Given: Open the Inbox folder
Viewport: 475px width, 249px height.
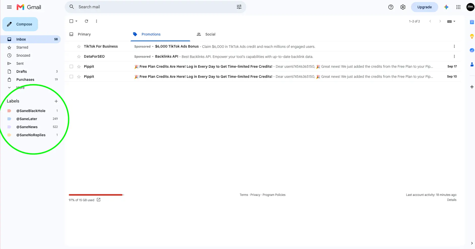Looking at the screenshot, I should [30, 39].
